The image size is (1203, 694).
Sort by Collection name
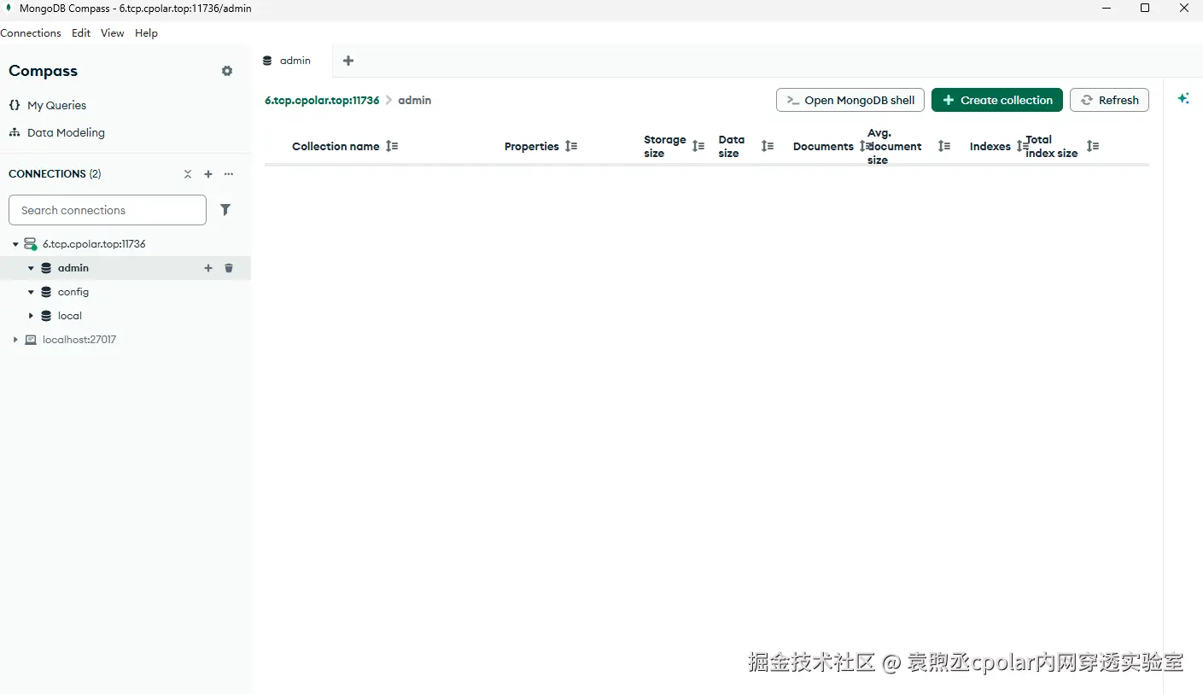click(392, 146)
